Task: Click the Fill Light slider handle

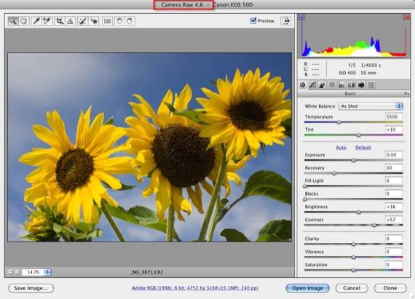Action: [x=305, y=186]
